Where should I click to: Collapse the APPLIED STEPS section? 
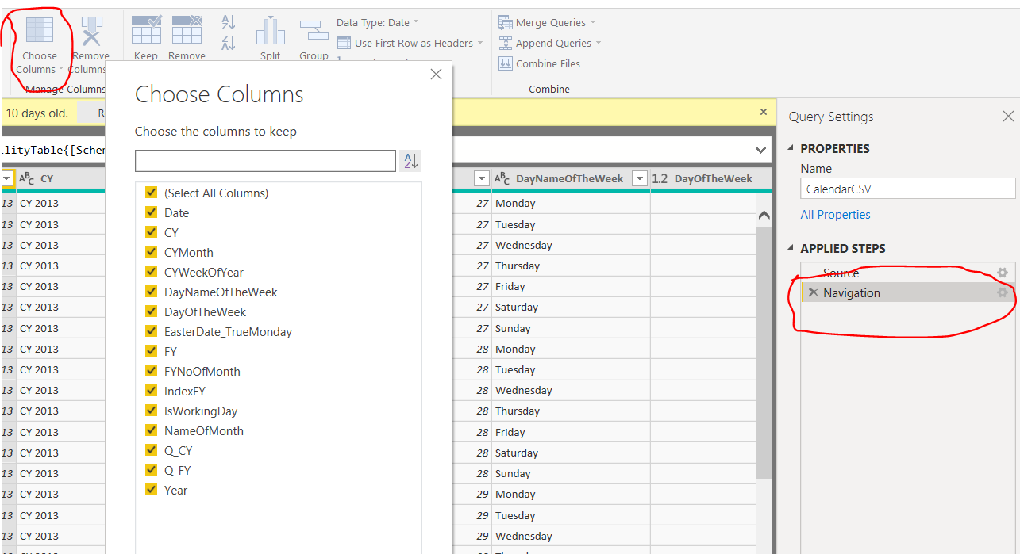coord(791,248)
